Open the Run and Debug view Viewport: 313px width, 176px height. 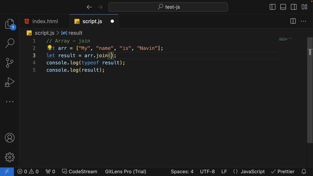point(9,82)
